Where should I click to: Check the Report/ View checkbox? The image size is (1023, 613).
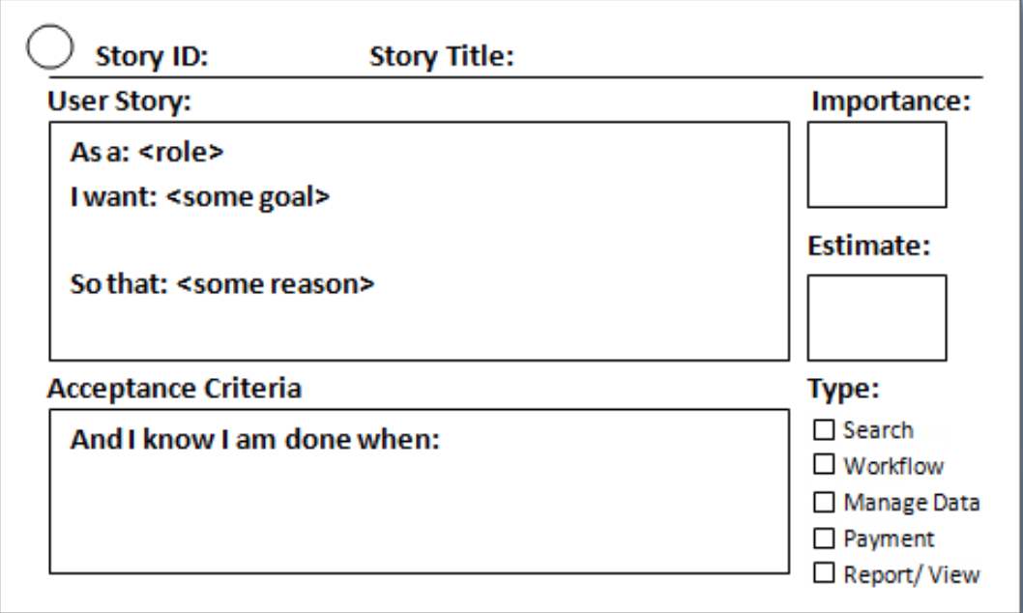(x=824, y=572)
